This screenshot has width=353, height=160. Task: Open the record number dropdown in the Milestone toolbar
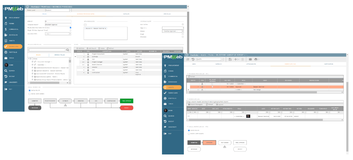[x=222, y=59]
